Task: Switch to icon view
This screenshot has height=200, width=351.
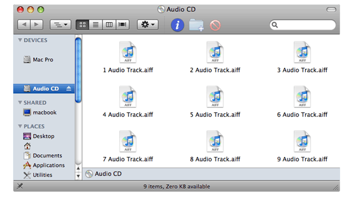Action: point(82,25)
